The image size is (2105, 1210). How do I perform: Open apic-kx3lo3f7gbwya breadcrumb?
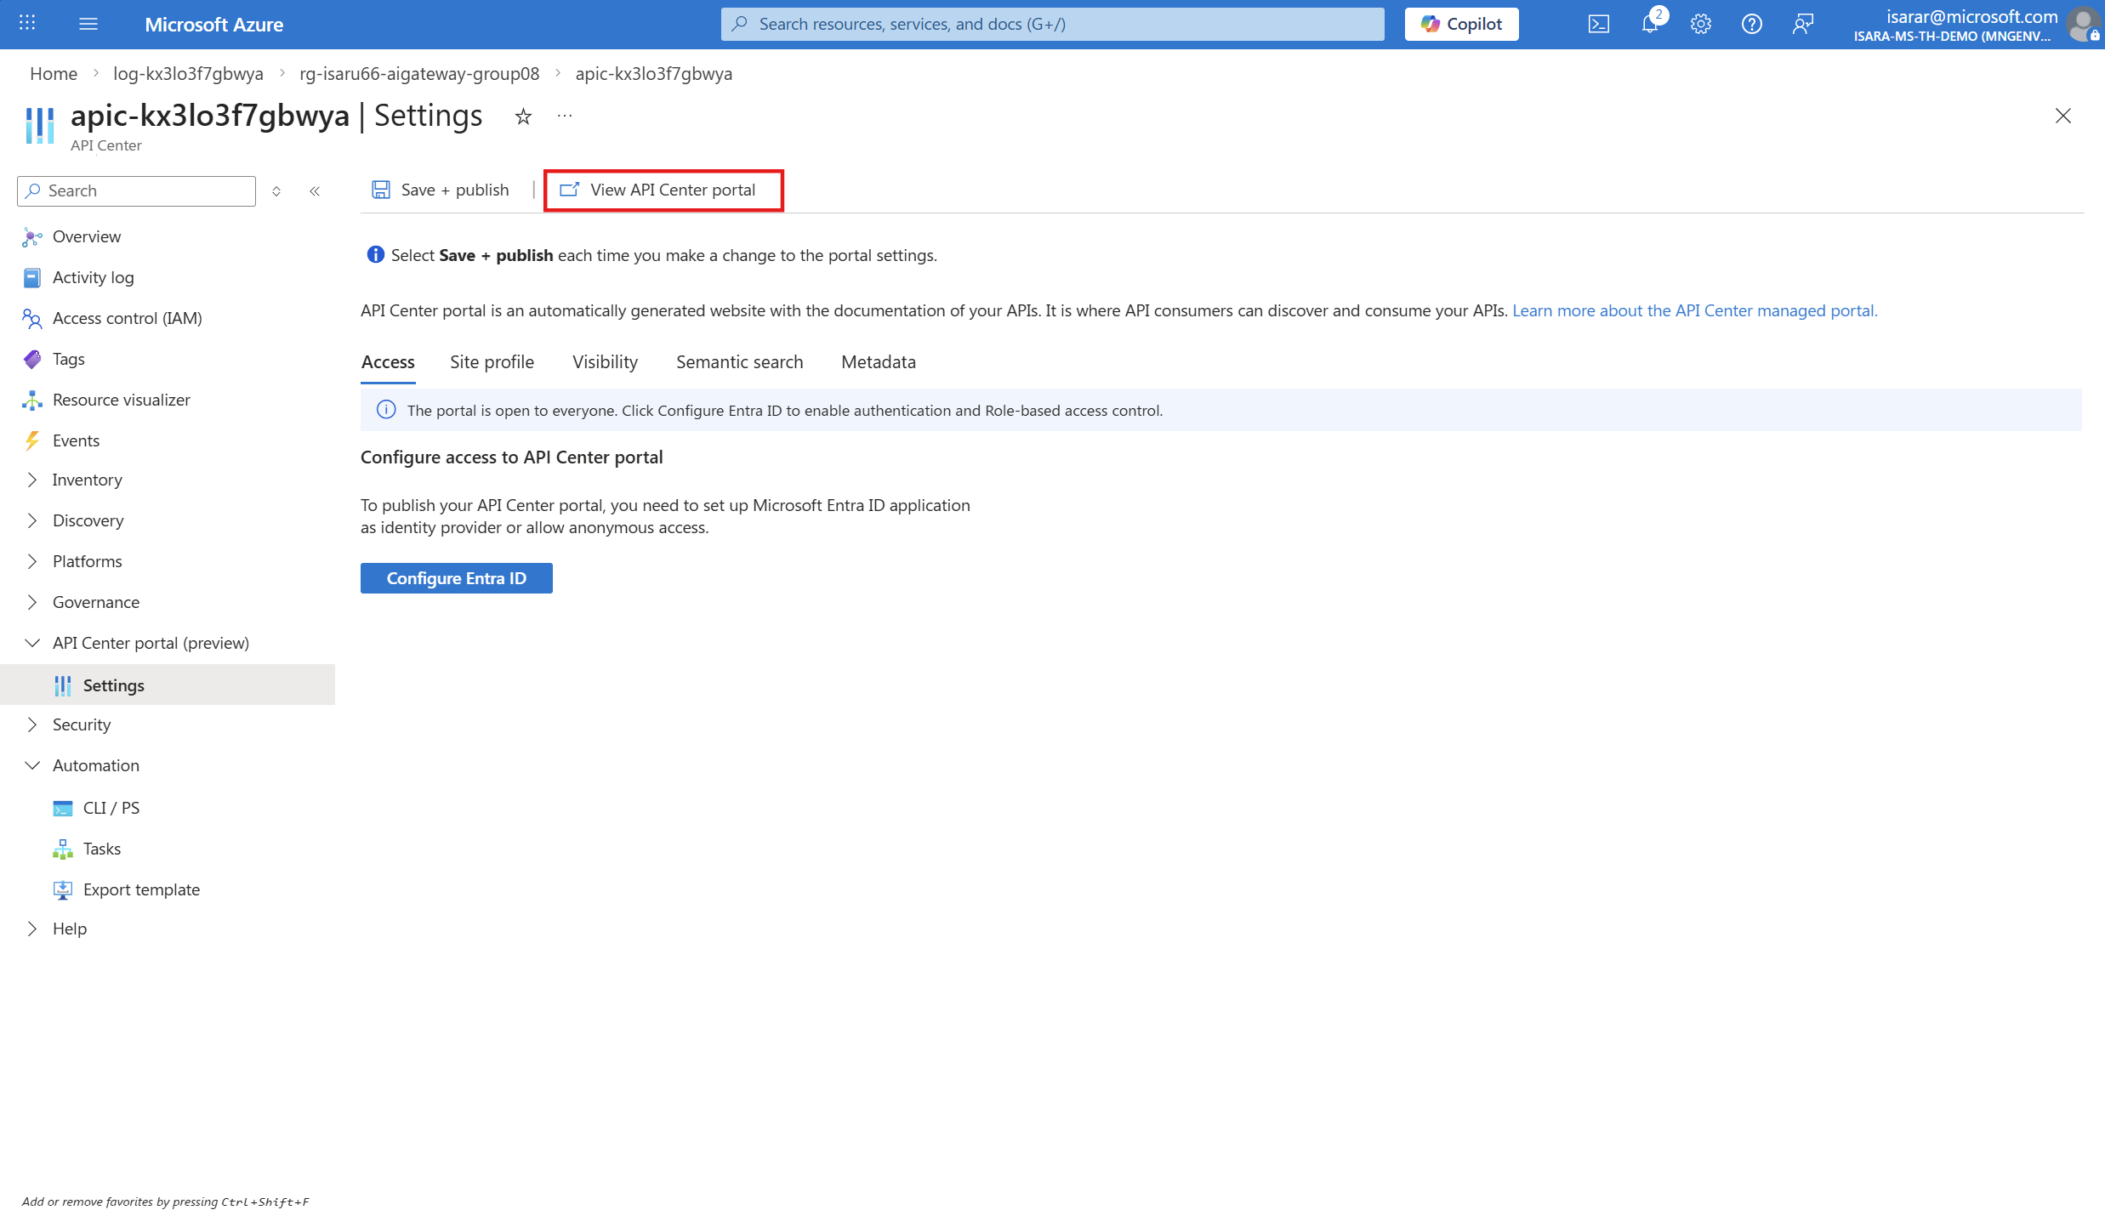coord(653,74)
